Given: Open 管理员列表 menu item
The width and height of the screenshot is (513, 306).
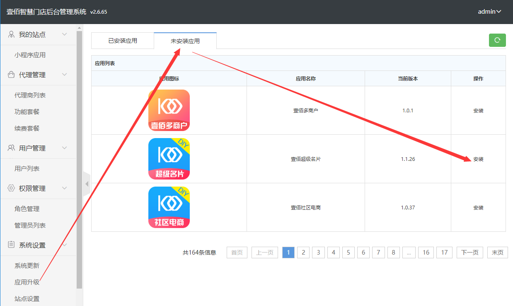Looking at the screenshot, I should [x=30, y=226].
